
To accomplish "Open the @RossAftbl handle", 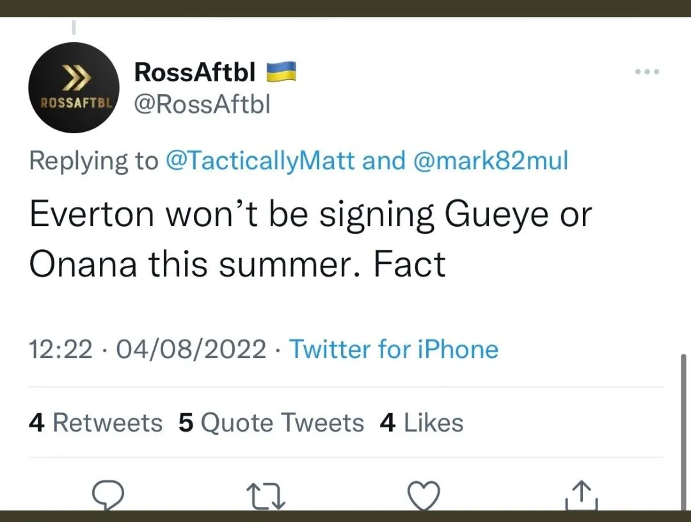I will click(x=202, y=103).
